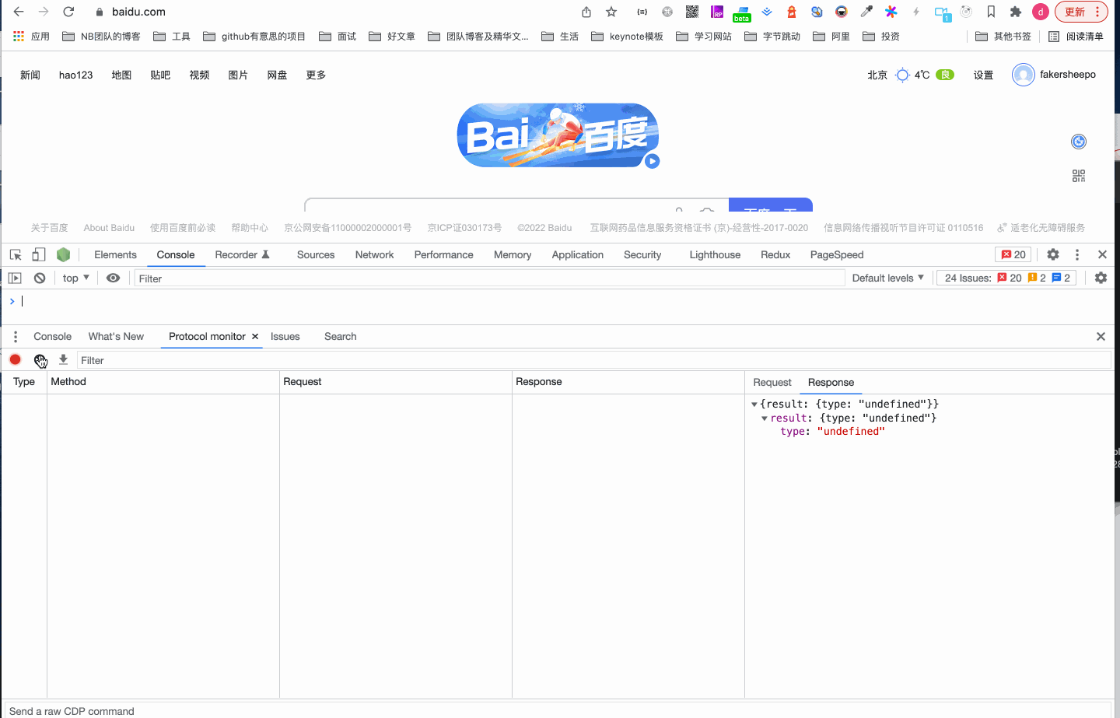The width and height of the screenshot is (1120, 718).
Task: Open the QR code icon on Baidu page
Action: click(1079, 176)
